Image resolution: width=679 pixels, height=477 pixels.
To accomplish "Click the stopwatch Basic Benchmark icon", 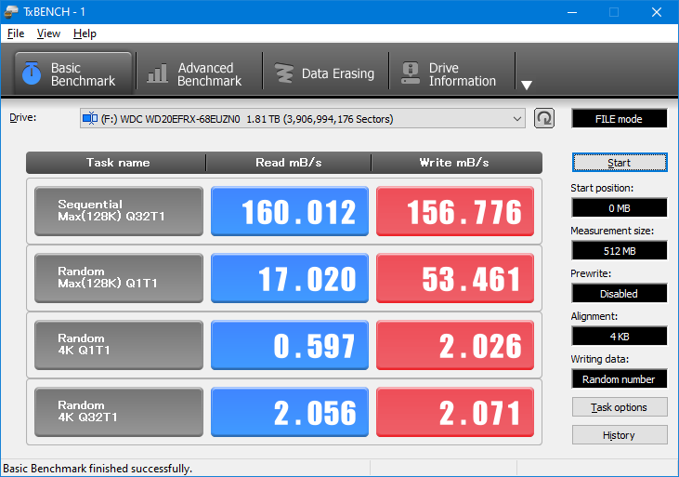I will (x=32, y=73).
